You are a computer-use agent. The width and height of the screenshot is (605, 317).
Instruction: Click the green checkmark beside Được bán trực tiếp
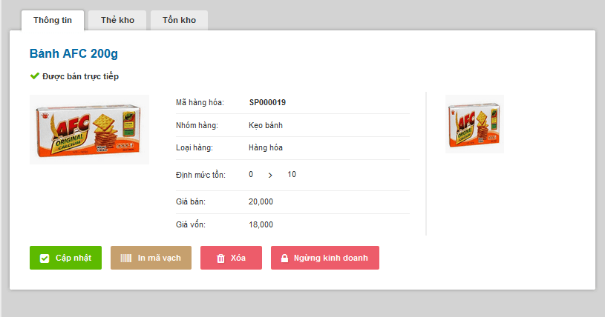[x=35, y=76]
